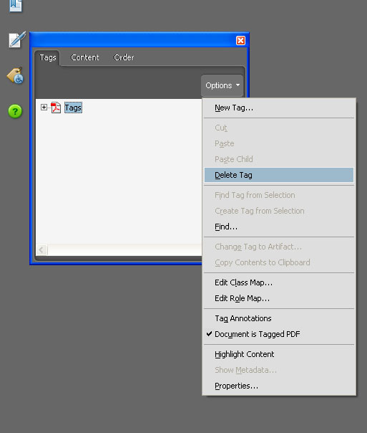367x433 pixels.
Task: Close the Tags floating panel
Action: coord(240,41)
